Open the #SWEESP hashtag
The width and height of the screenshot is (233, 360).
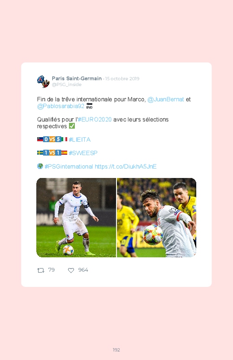tap(83, 153)
